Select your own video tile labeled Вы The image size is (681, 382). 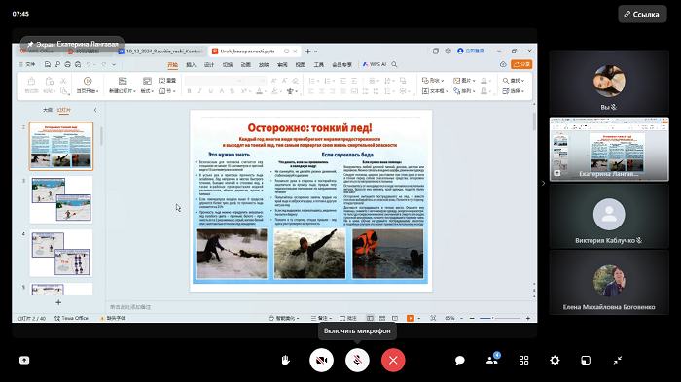click(x=609, y=83)
